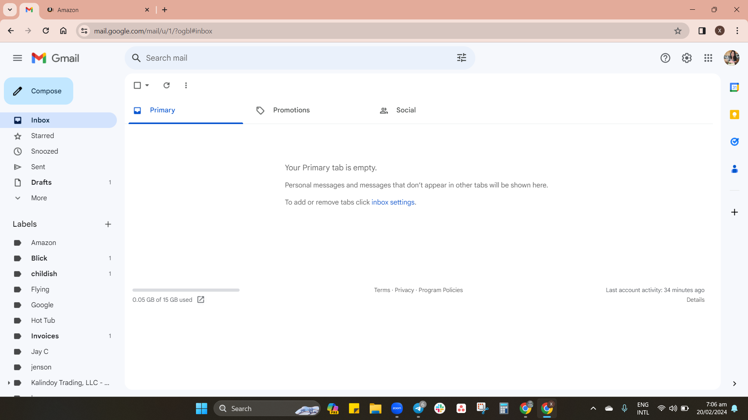Open the More options menu above the tabs
This screenshot has height=420, width=748.
[x=186, y=85]
